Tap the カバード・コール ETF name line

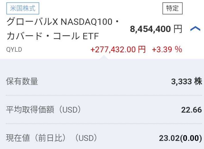[53, 36]
